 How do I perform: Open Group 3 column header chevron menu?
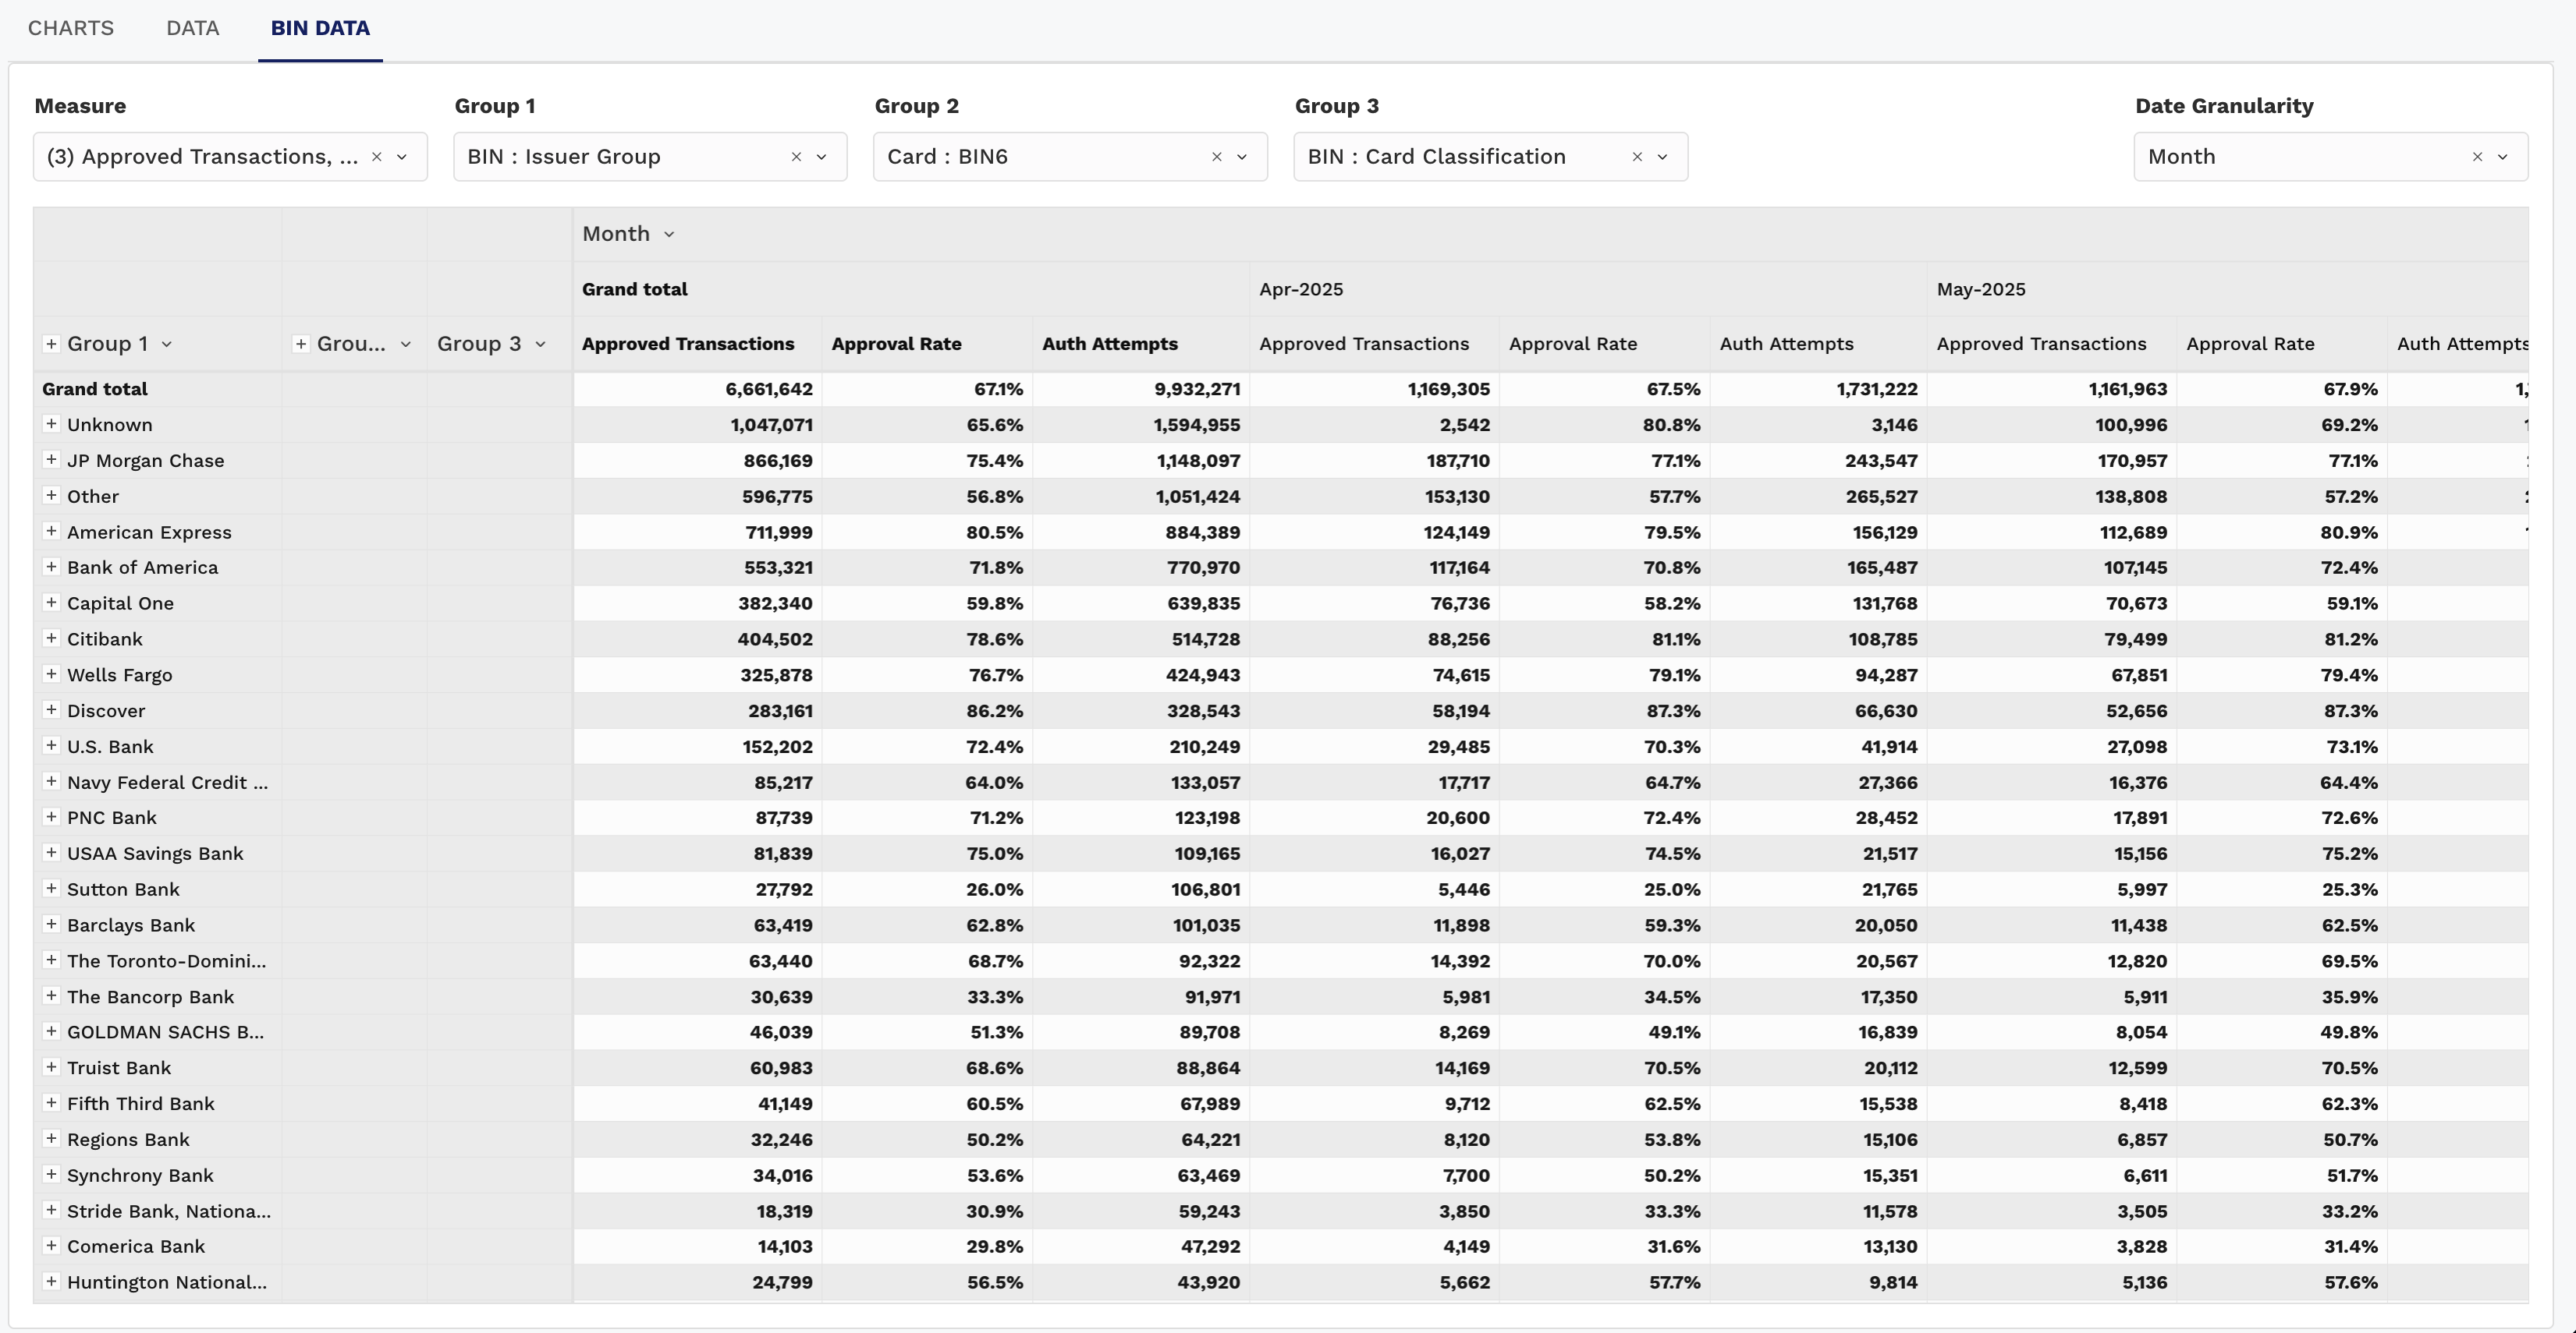541,344
